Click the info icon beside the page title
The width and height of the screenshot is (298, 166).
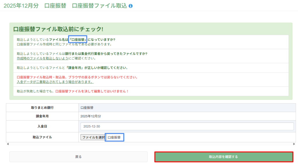click(131, 6)
